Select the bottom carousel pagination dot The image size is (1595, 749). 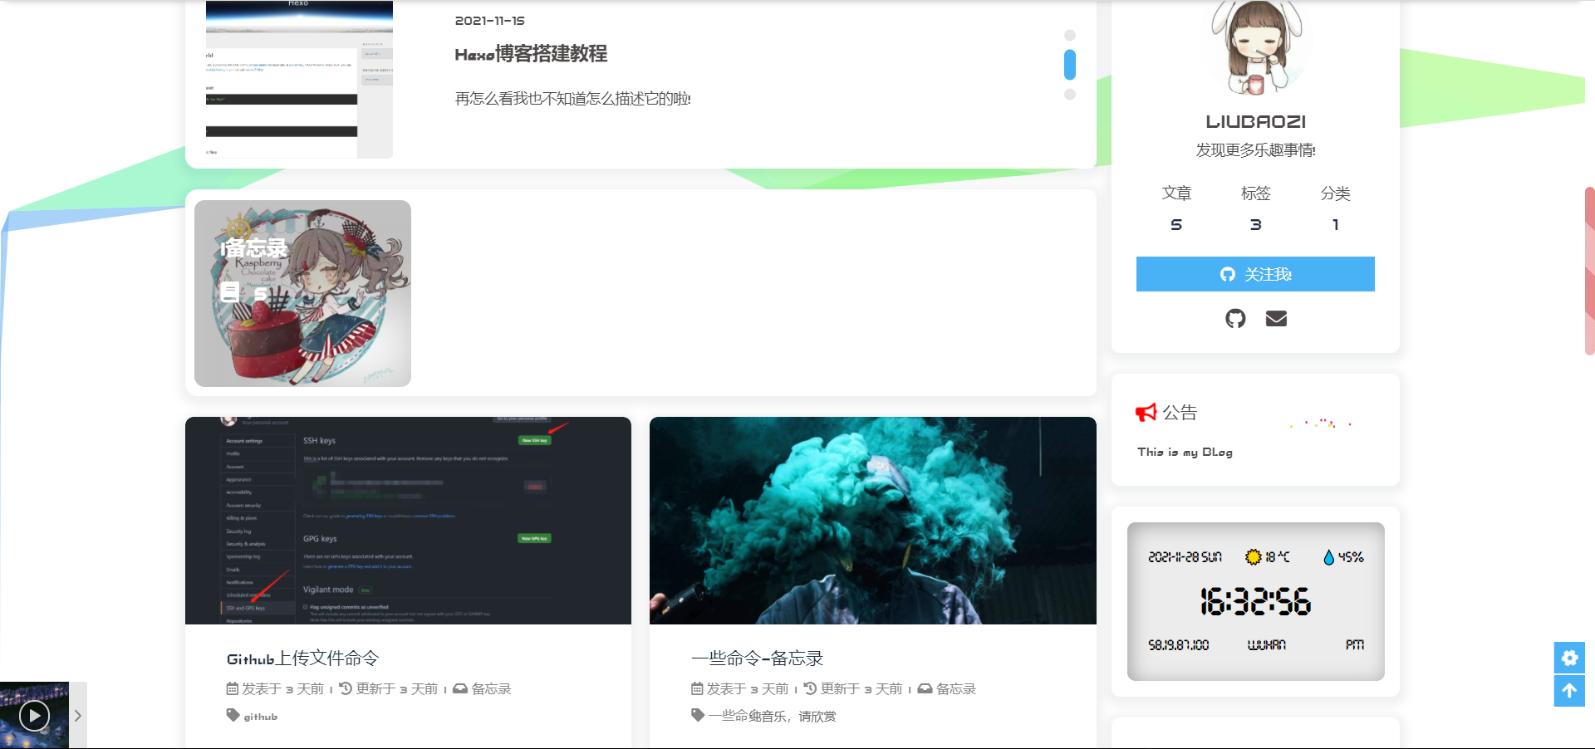click(x=1070, y=94)
